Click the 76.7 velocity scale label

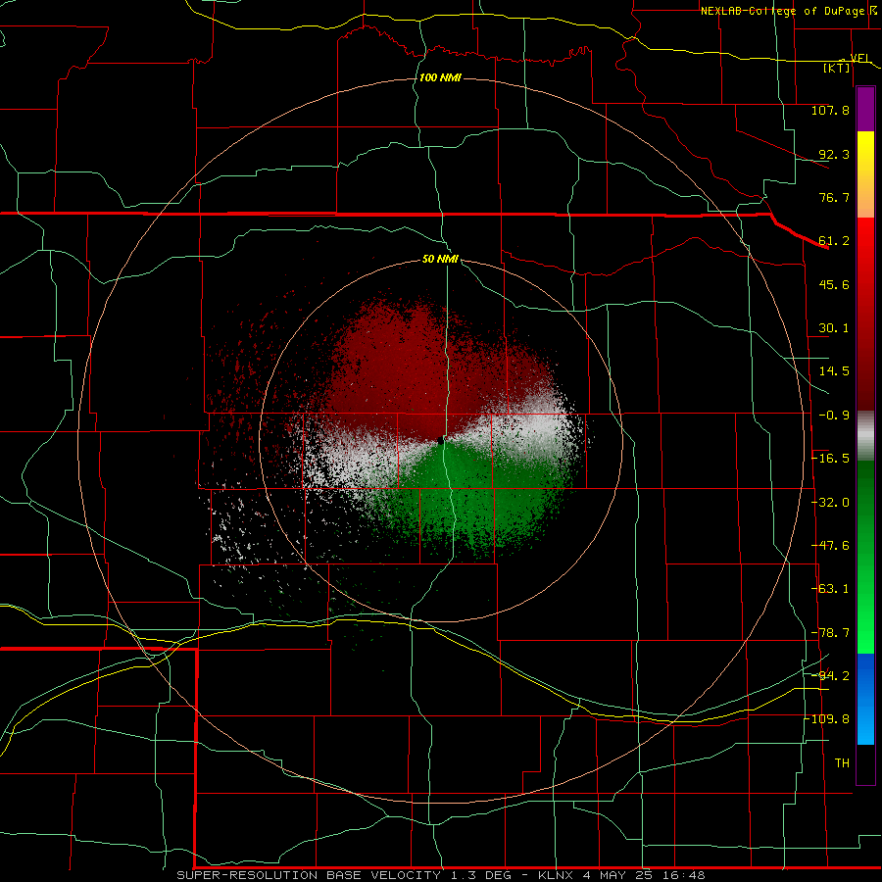[x=834, y=197]
